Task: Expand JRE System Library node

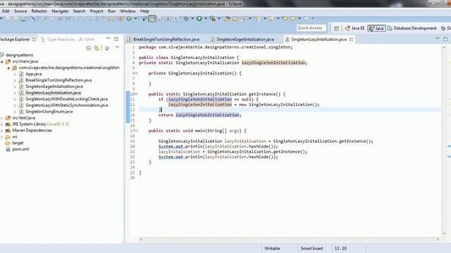Action: click(2, 124)
